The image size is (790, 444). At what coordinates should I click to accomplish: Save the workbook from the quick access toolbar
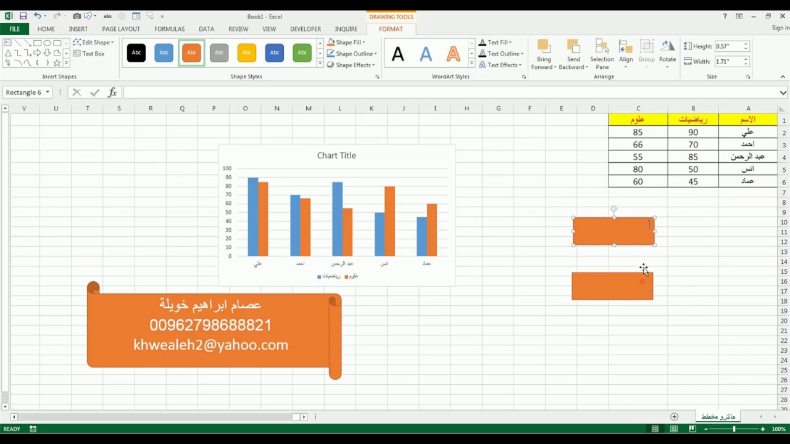[23, 16]
